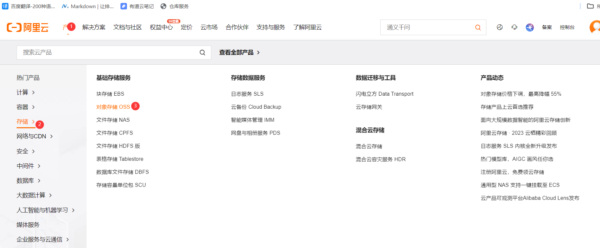Open the 云市场 menu

point(209,27)
